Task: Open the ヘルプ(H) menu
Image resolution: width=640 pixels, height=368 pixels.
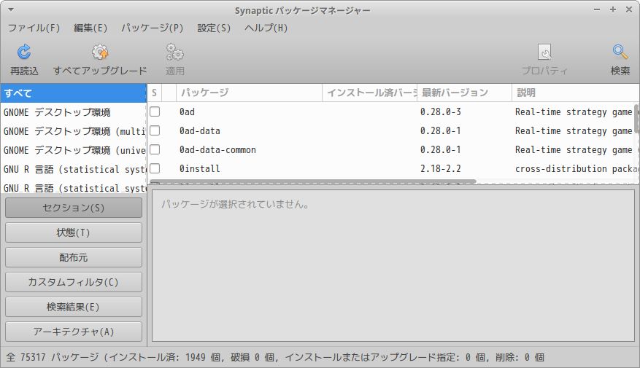Action: pos(266,28)
